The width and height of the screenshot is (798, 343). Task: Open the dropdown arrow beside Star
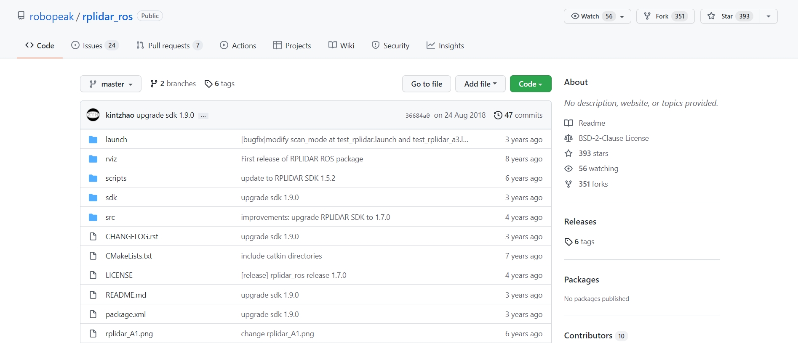click(x=769, y=16)
